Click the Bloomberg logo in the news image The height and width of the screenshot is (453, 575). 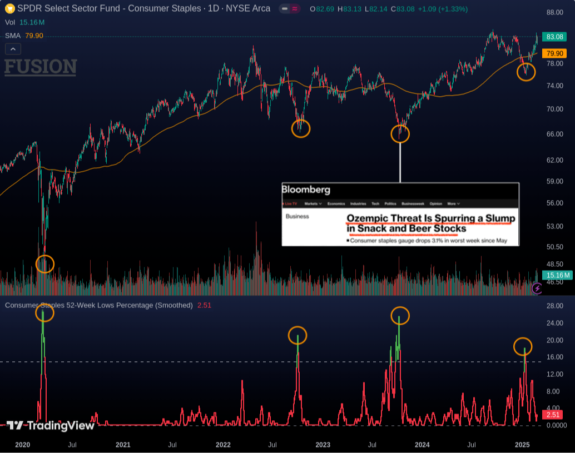click(x=306, y=190)
